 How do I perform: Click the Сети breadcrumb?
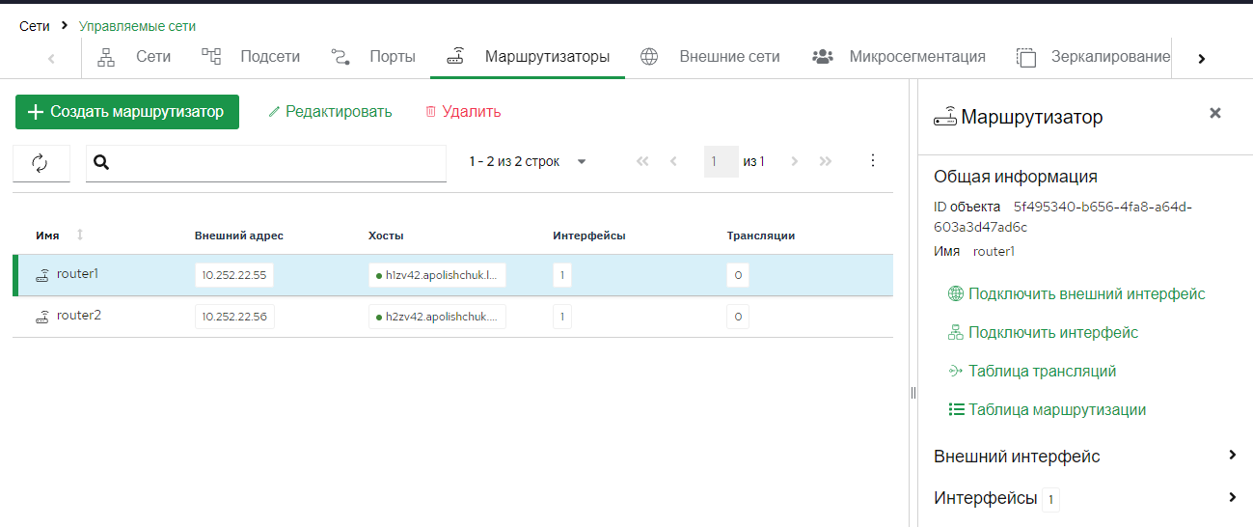[x=35, y=26]
